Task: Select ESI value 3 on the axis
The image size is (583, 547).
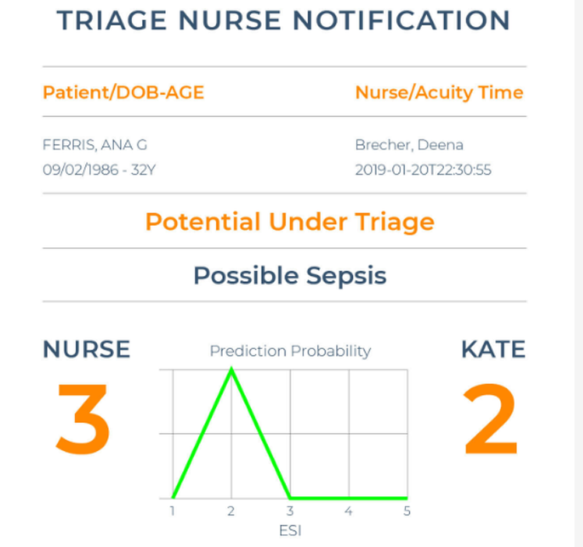Action: (290, 510)
